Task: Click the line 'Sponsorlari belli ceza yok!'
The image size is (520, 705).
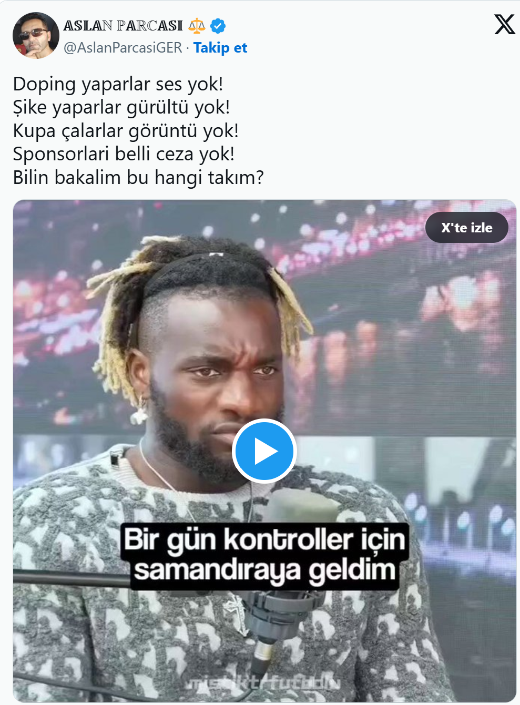Action: pos(124,154)
